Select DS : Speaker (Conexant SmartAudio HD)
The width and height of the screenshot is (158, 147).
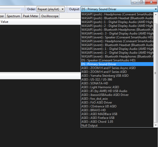117,60
